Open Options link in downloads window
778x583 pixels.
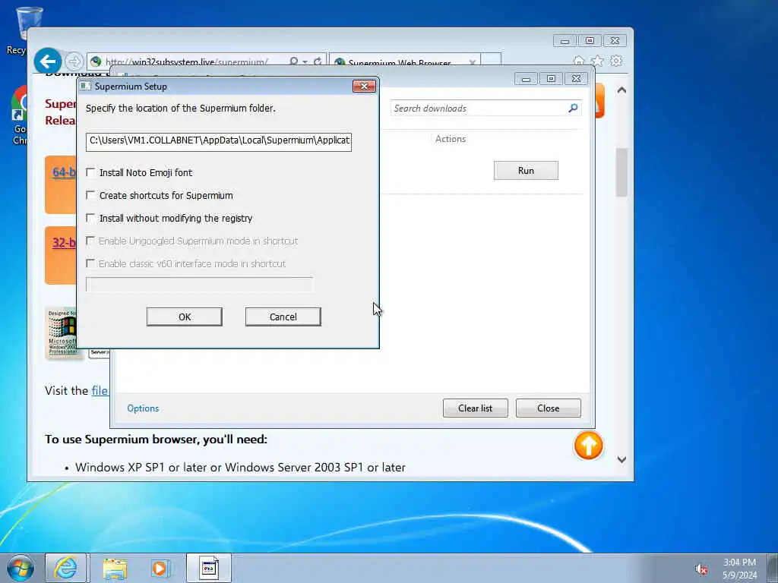coord(143,408)
